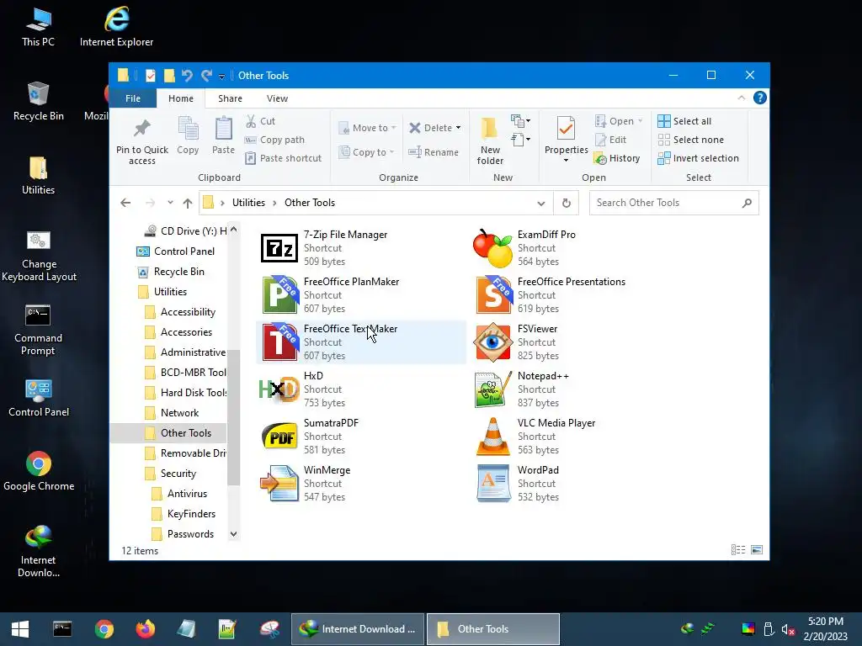This screenshot has width=862, height=646.
Task: Collapse the ribbon with chevron
Action: click(x=741, y=98)
